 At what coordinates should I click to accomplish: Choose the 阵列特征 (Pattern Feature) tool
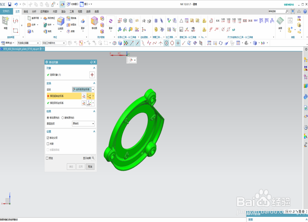[49, 18]
